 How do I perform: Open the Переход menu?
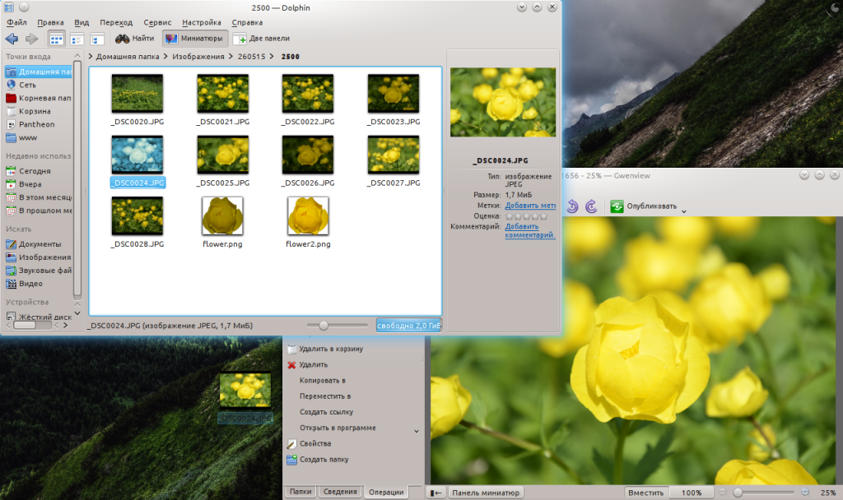tap(116, 22)
